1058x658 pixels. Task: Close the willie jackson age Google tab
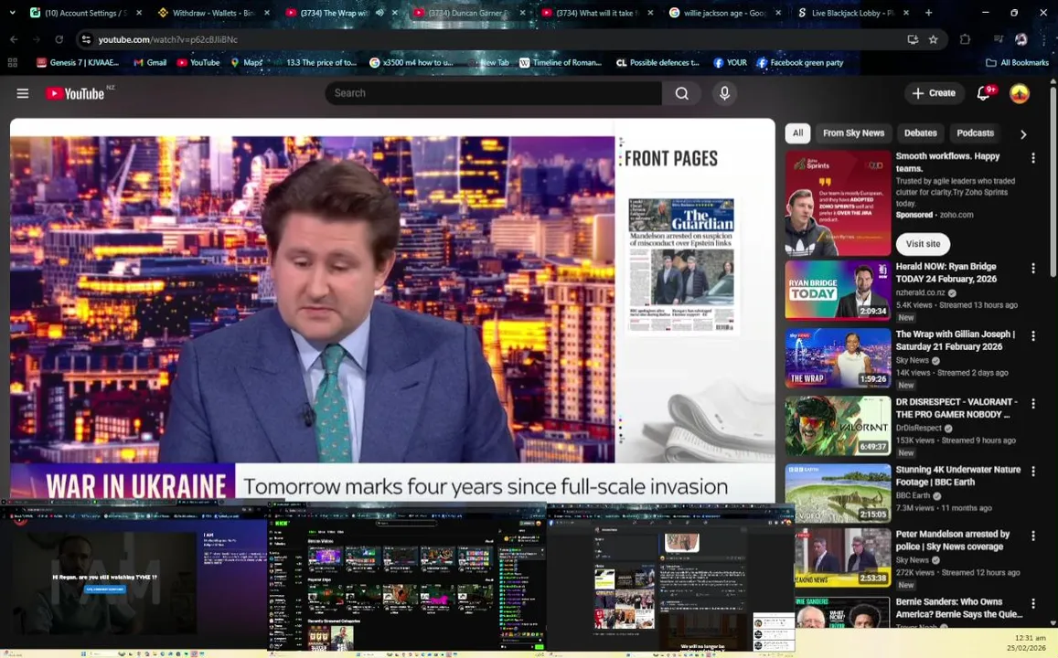coord(778,12)
